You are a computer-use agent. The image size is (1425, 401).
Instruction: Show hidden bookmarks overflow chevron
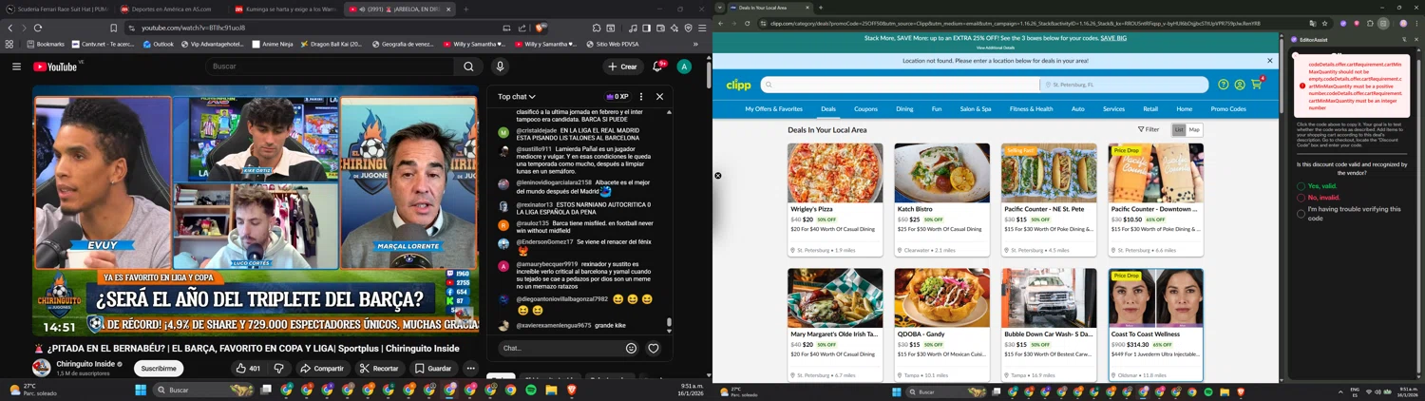click(695, 44)
